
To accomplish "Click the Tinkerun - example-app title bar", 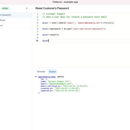I will pyautogui.click(x=65, y=2).
